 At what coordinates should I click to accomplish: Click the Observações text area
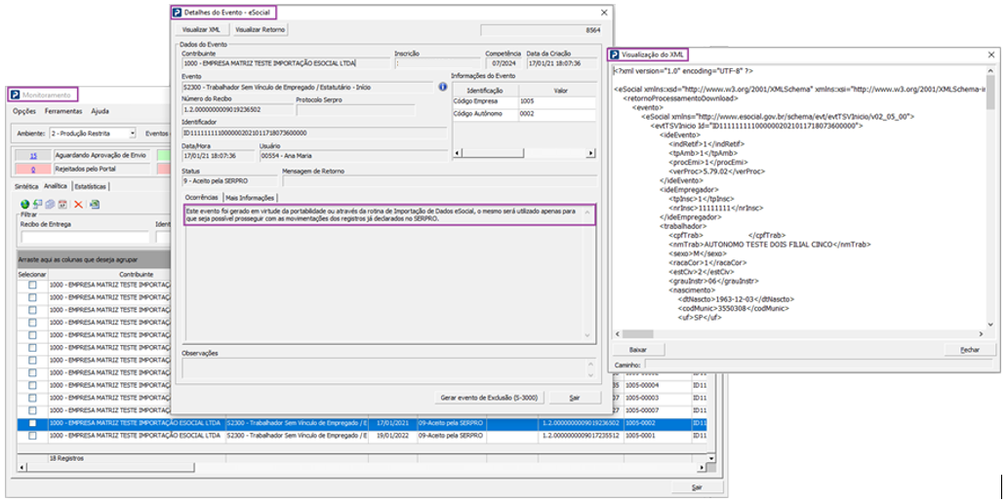383,367
